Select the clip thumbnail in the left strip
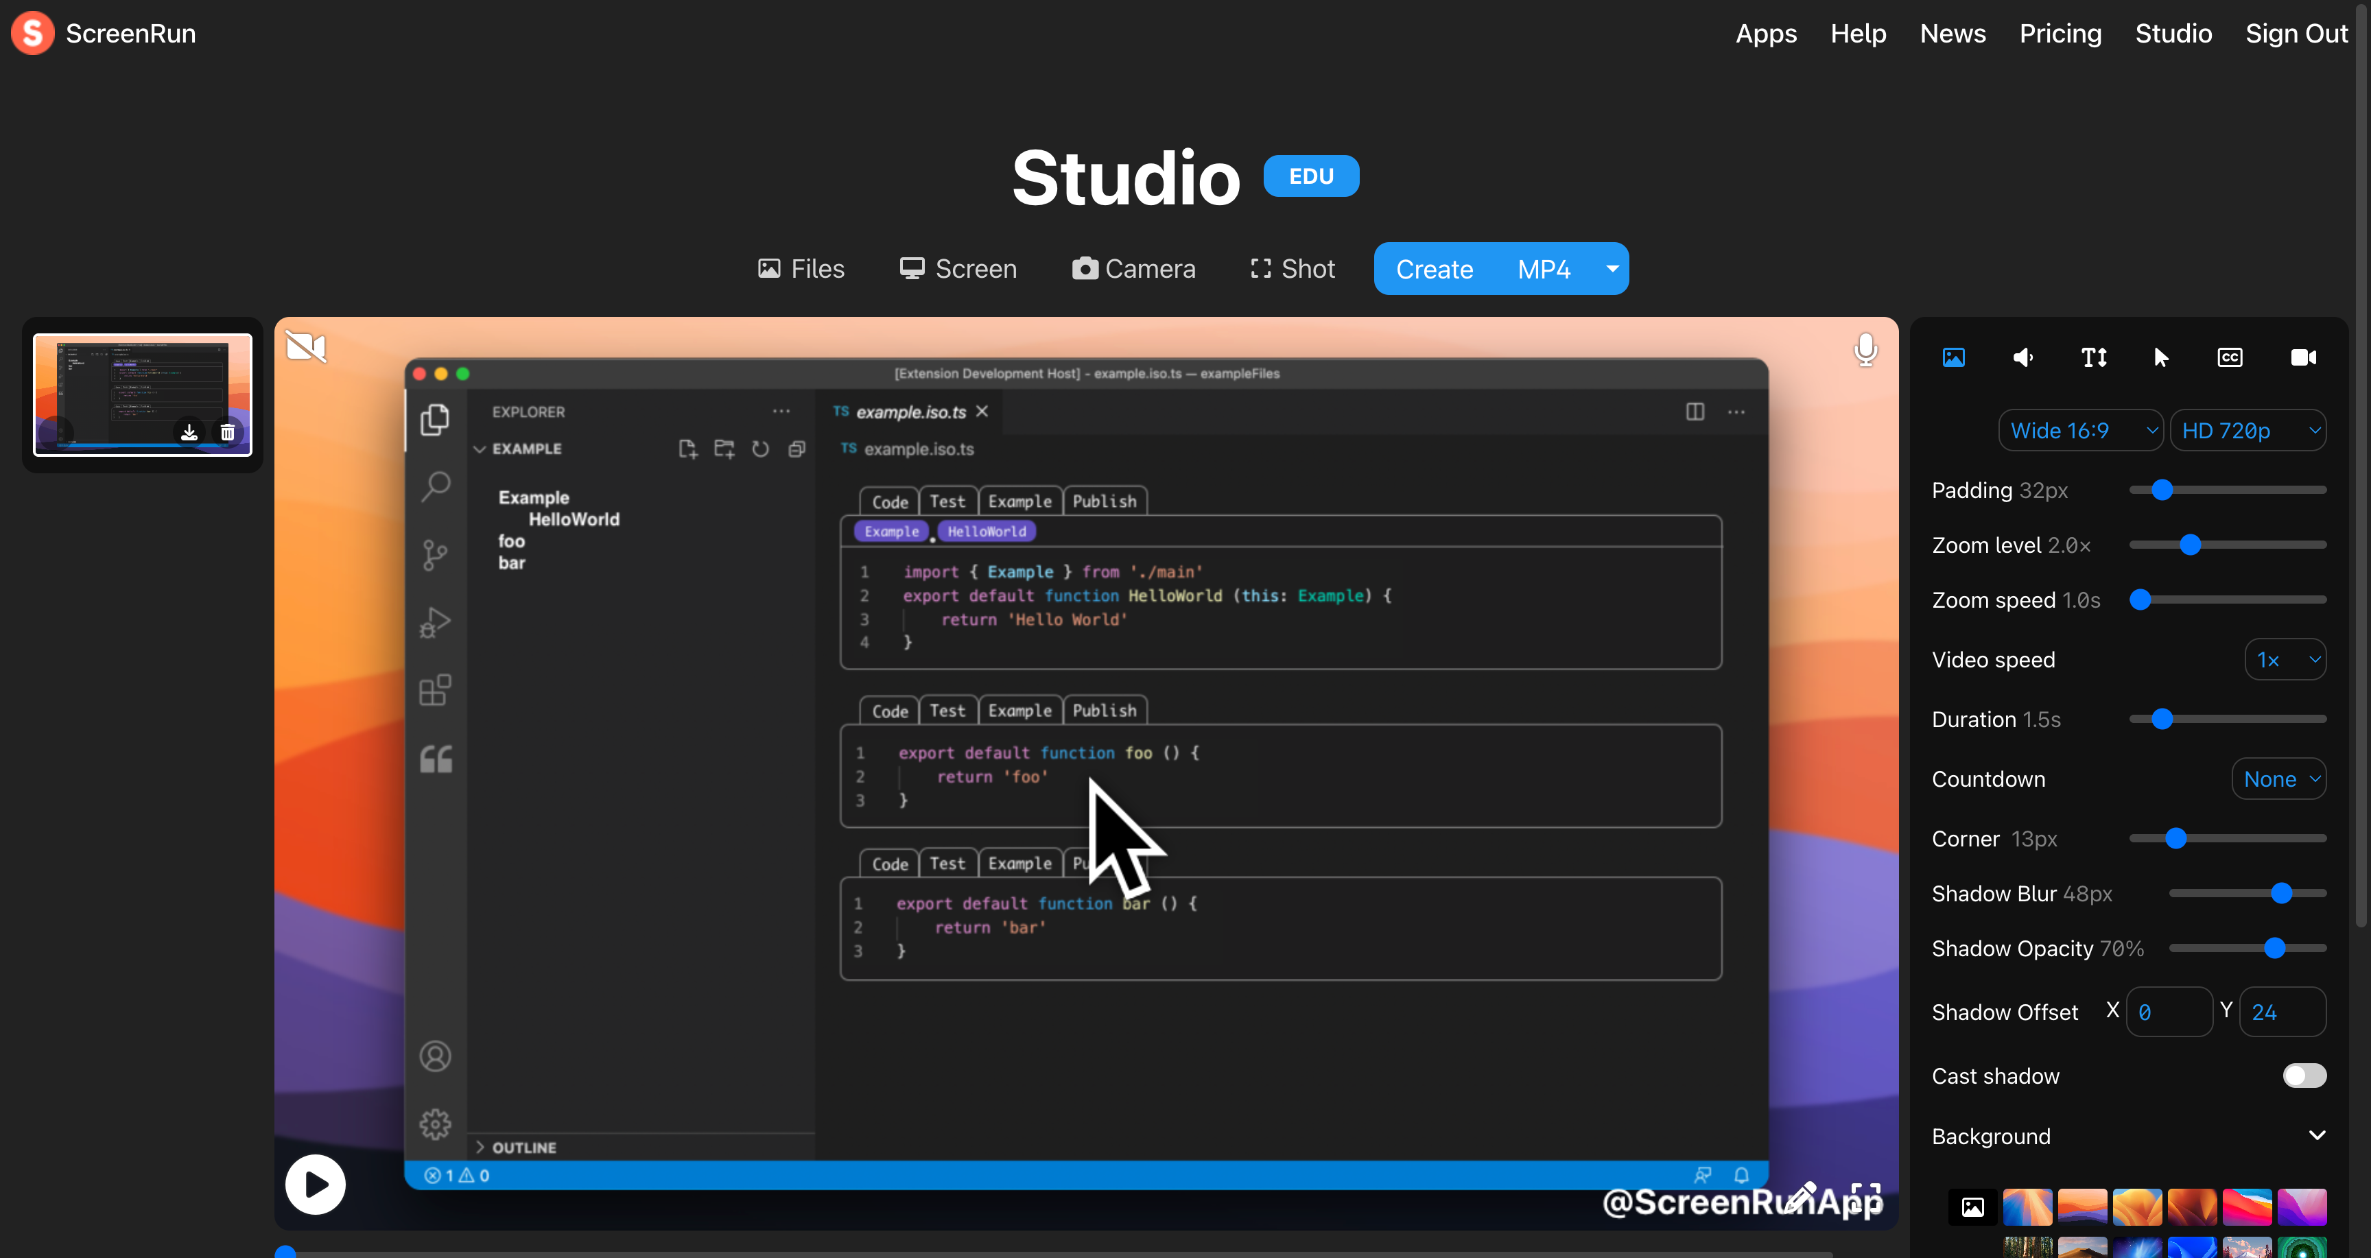This screenshot has width=2371, height=1258. 143,395
